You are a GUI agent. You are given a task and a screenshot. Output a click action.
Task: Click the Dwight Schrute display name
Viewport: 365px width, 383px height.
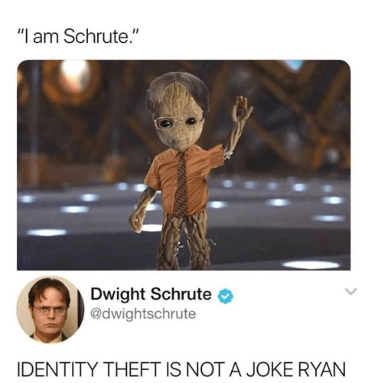point(151,294)
